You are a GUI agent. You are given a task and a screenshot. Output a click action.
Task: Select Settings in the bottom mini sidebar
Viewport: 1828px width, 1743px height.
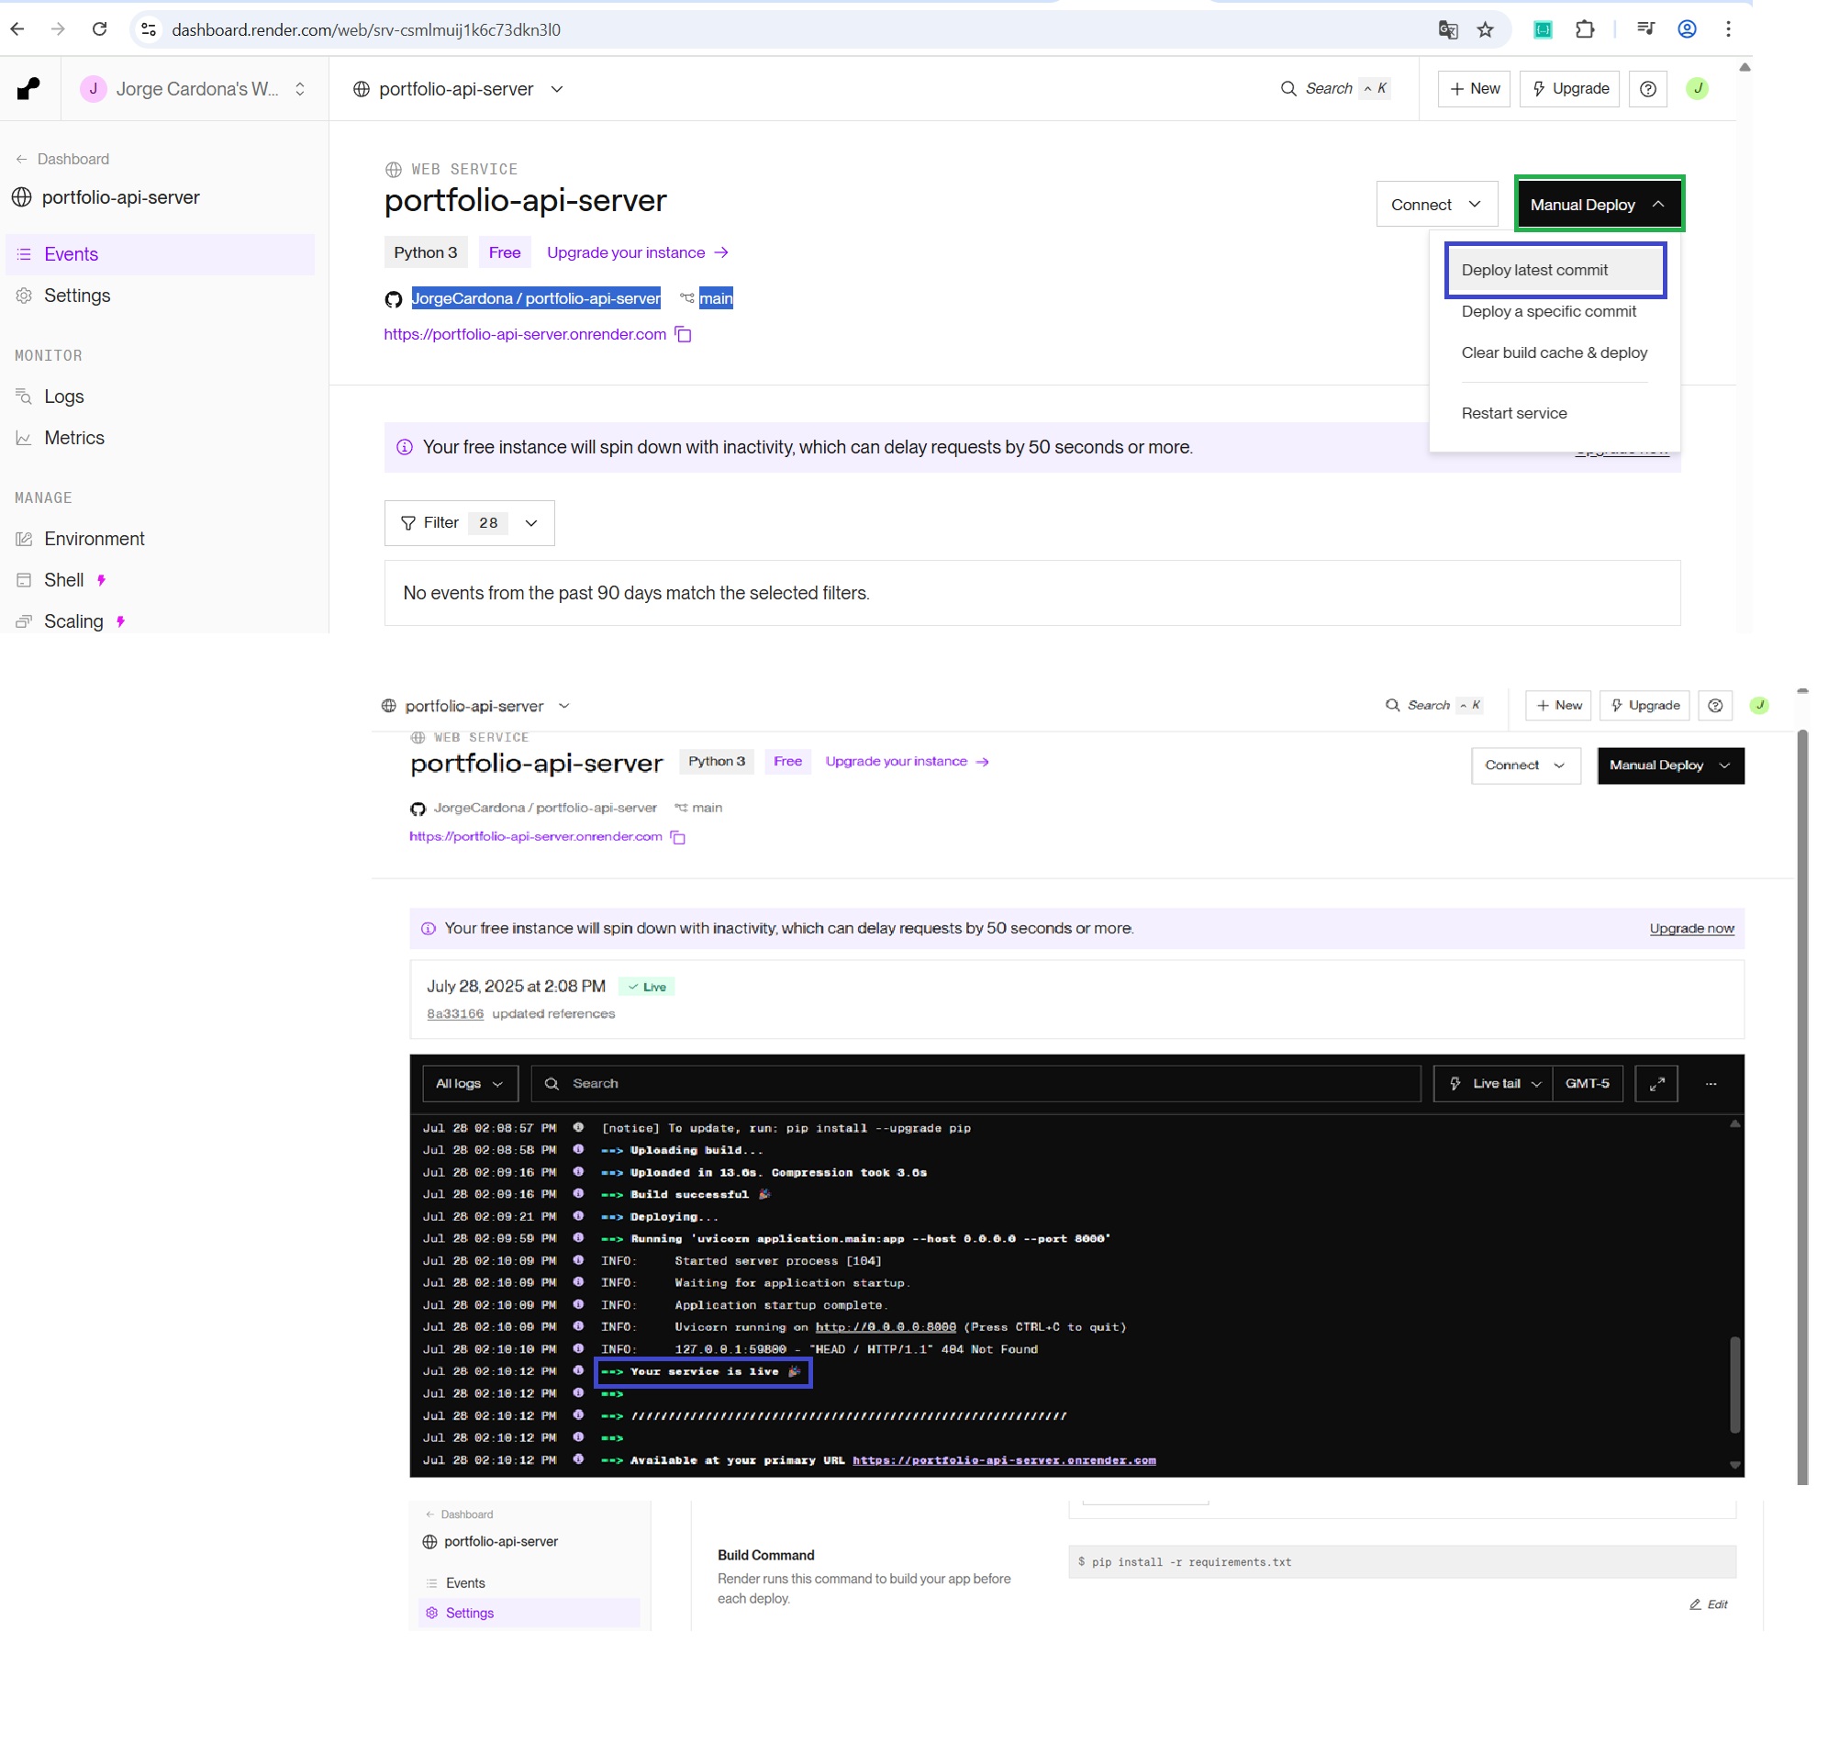coord(529,1613)
